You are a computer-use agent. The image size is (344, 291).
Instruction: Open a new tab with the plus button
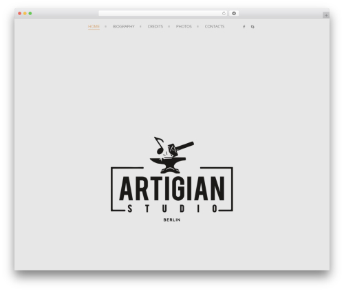pos(326,15)
